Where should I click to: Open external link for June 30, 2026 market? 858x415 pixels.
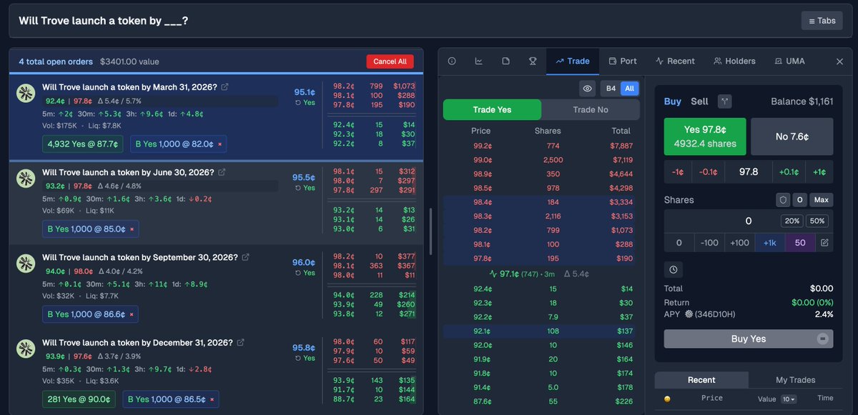click(222, 172)
